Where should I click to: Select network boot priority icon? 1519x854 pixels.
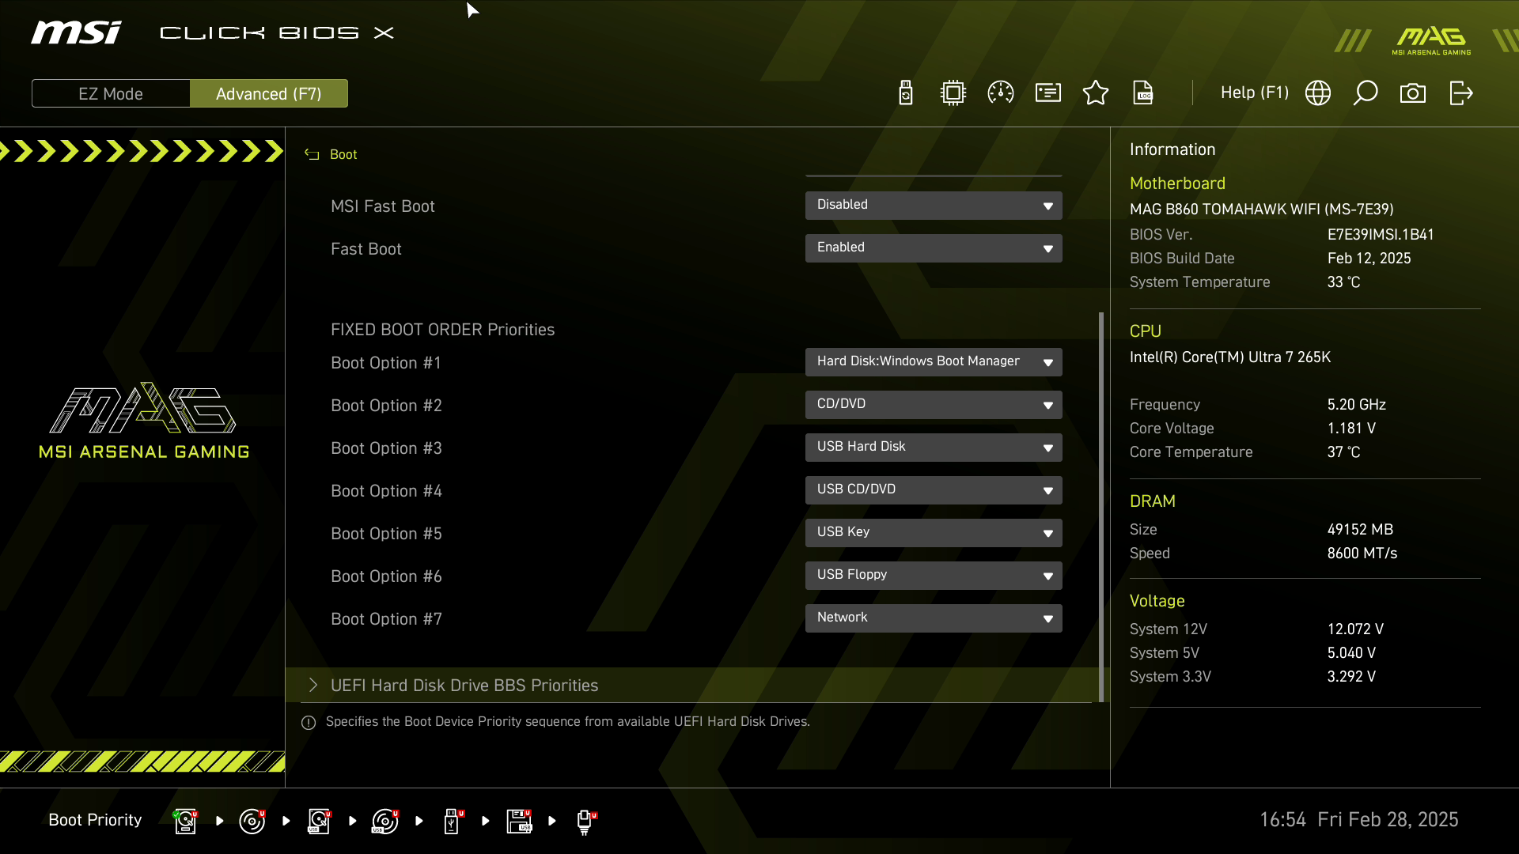point(585,821)
